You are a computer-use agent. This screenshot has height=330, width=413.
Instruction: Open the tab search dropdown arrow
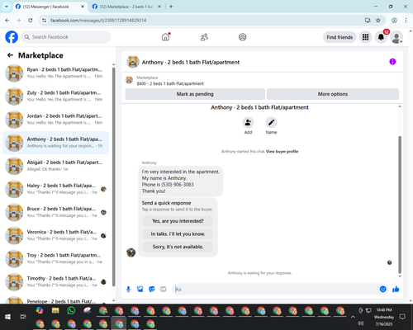click(x=7, y=7)
